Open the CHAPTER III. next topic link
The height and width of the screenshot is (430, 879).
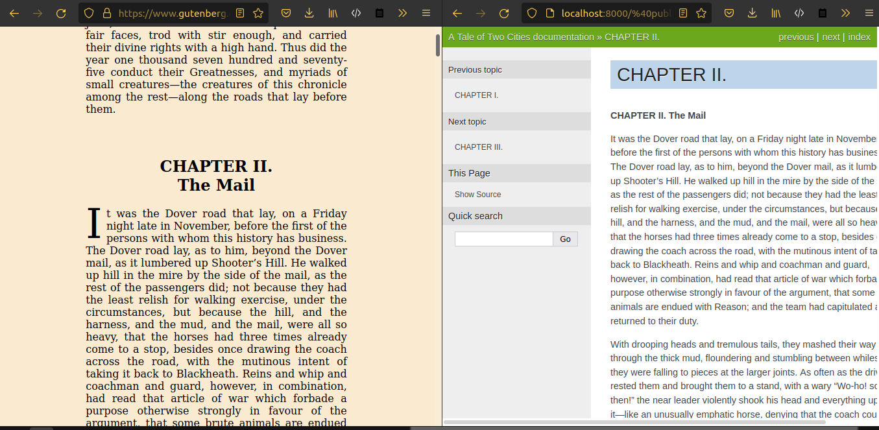[x=479, y=147]
